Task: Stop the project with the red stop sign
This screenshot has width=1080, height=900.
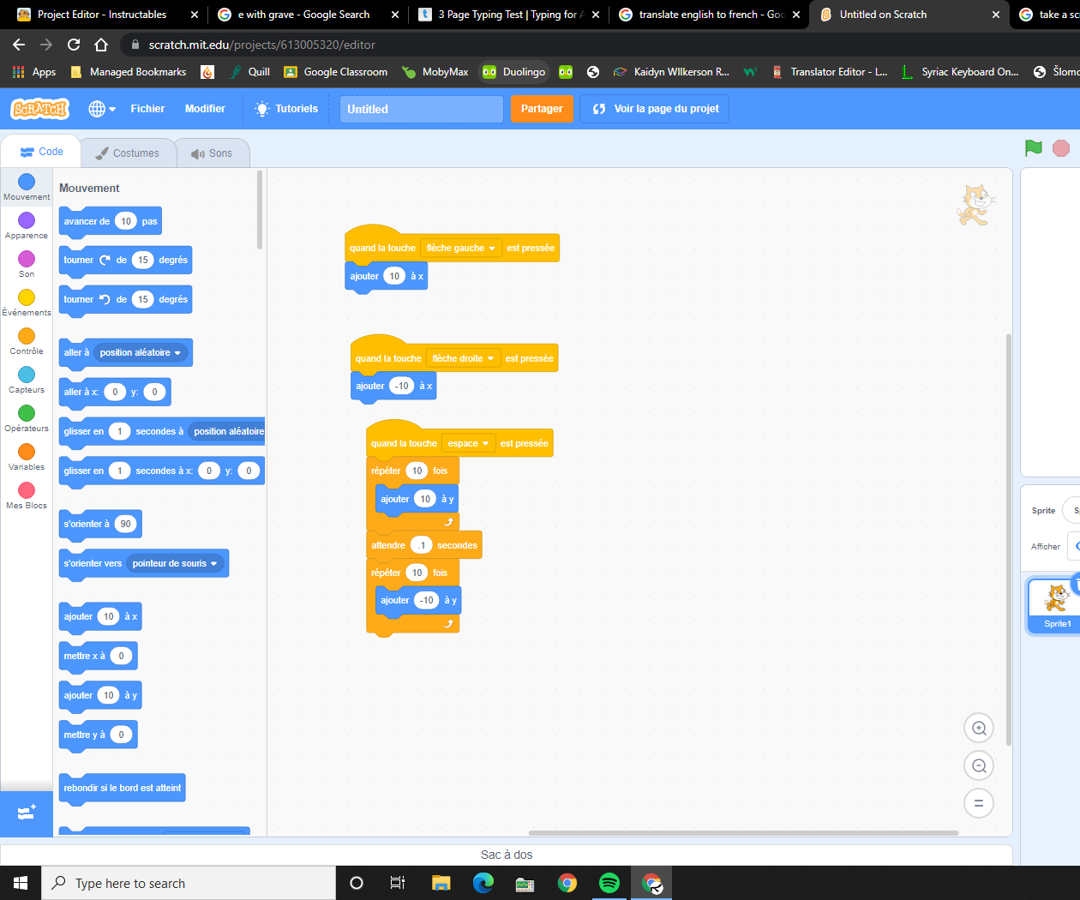Action: 1061,148
